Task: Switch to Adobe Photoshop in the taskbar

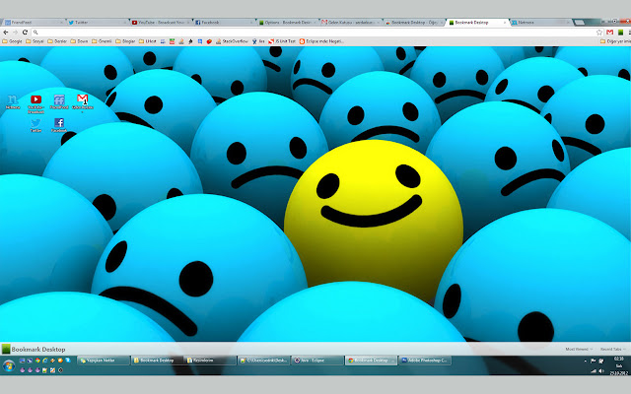Action: coord(425,361)
